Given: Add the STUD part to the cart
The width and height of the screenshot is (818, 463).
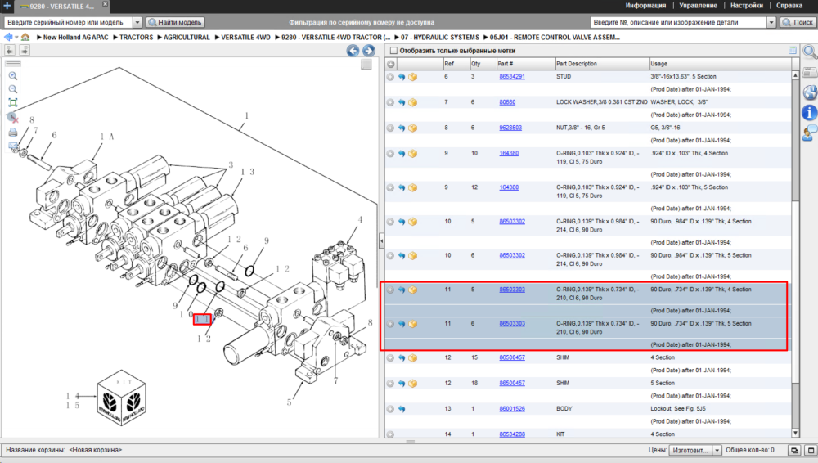Looking at the screenshot, I should coord(412,77).
